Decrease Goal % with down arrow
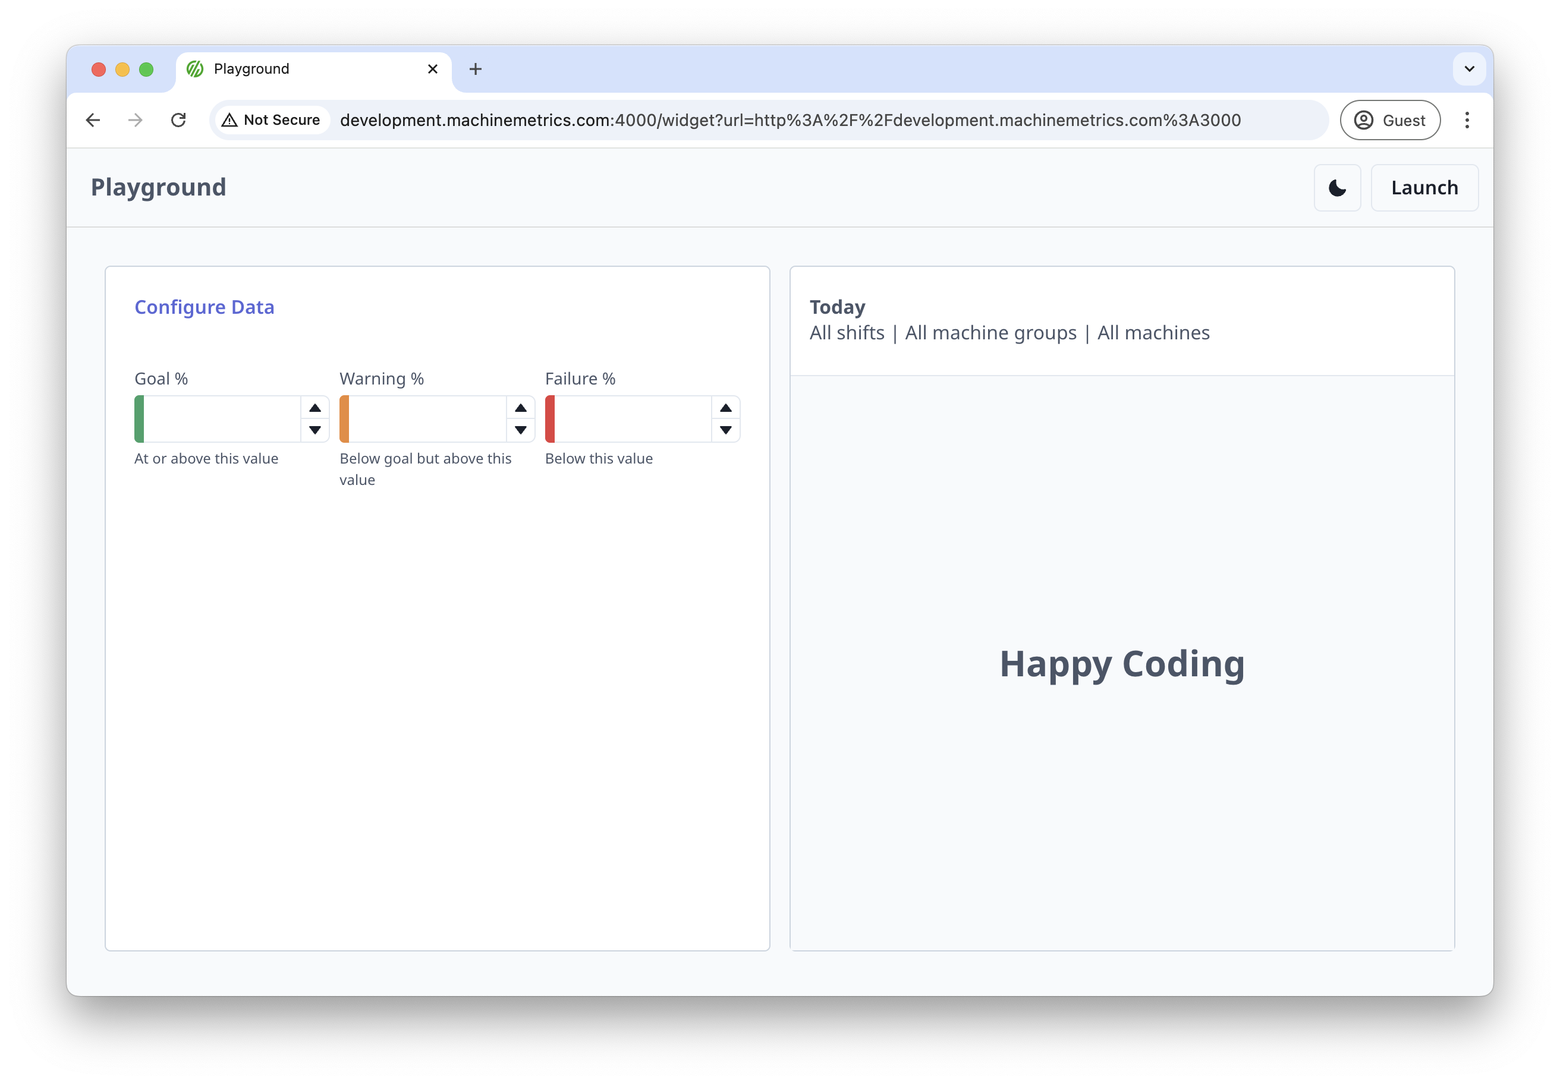The height and width of the screenshot is (1084, 1560). pos(314,430)
